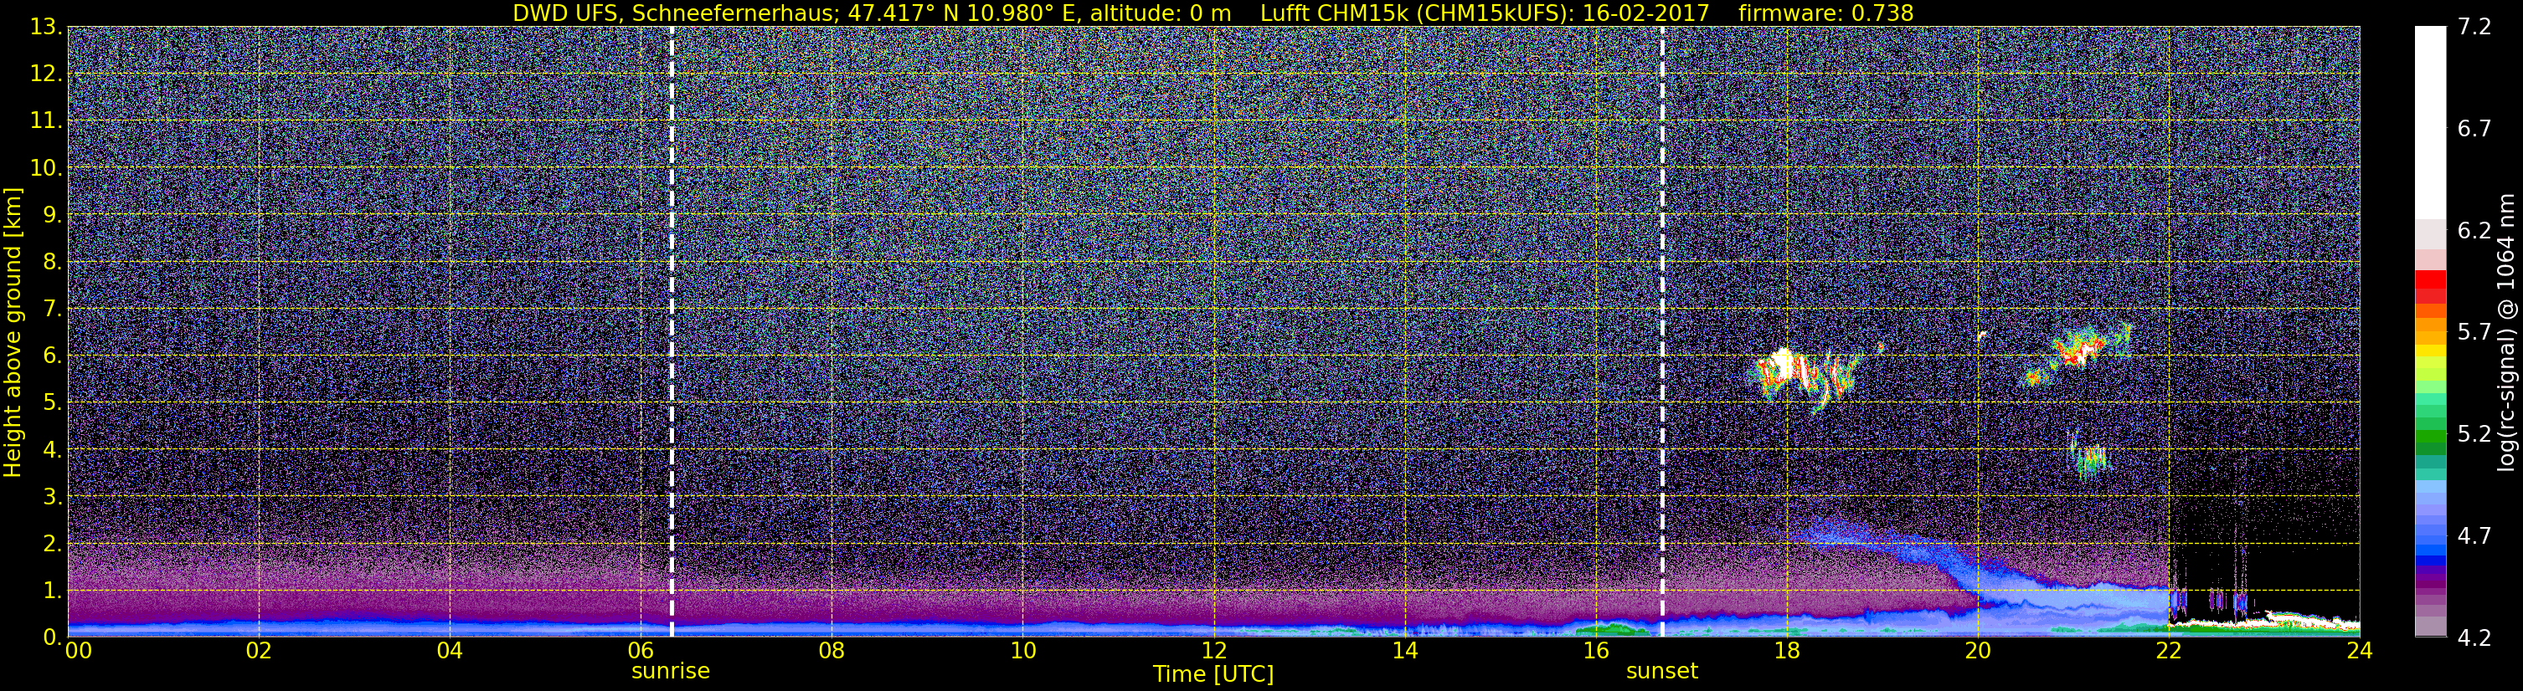The height and width of the screenshot is (691, 2523).
Task: Click the bright white cloud patch near 18 UTC
Action: [x=1784, y=365]
